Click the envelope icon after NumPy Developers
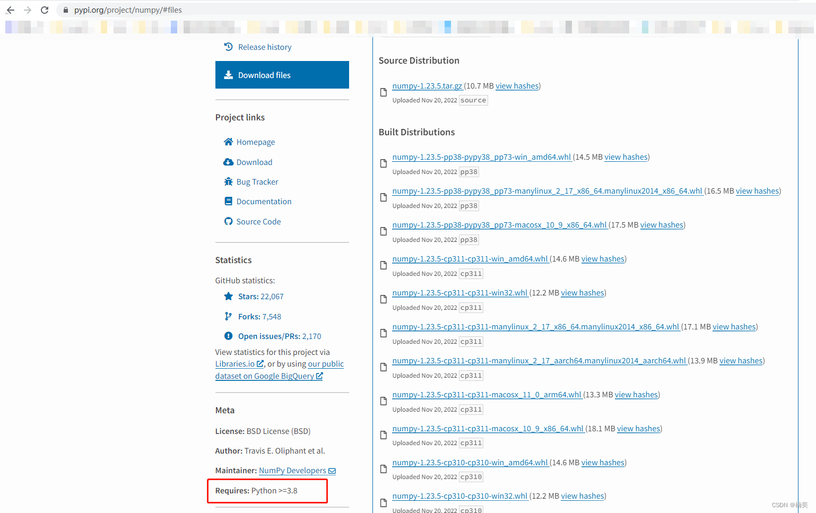816x513 pixels. 332,471
